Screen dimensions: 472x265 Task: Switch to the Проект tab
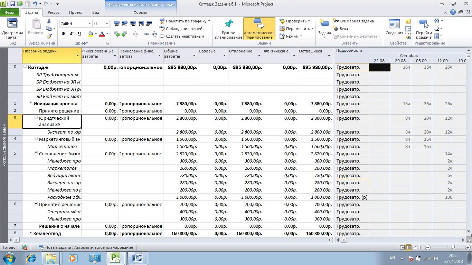coord(76,12)
